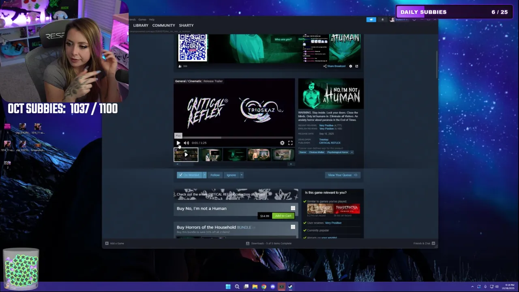
Task: Open the Choices Matter tag
Action: pyautogui.click(x=317, y=152)
